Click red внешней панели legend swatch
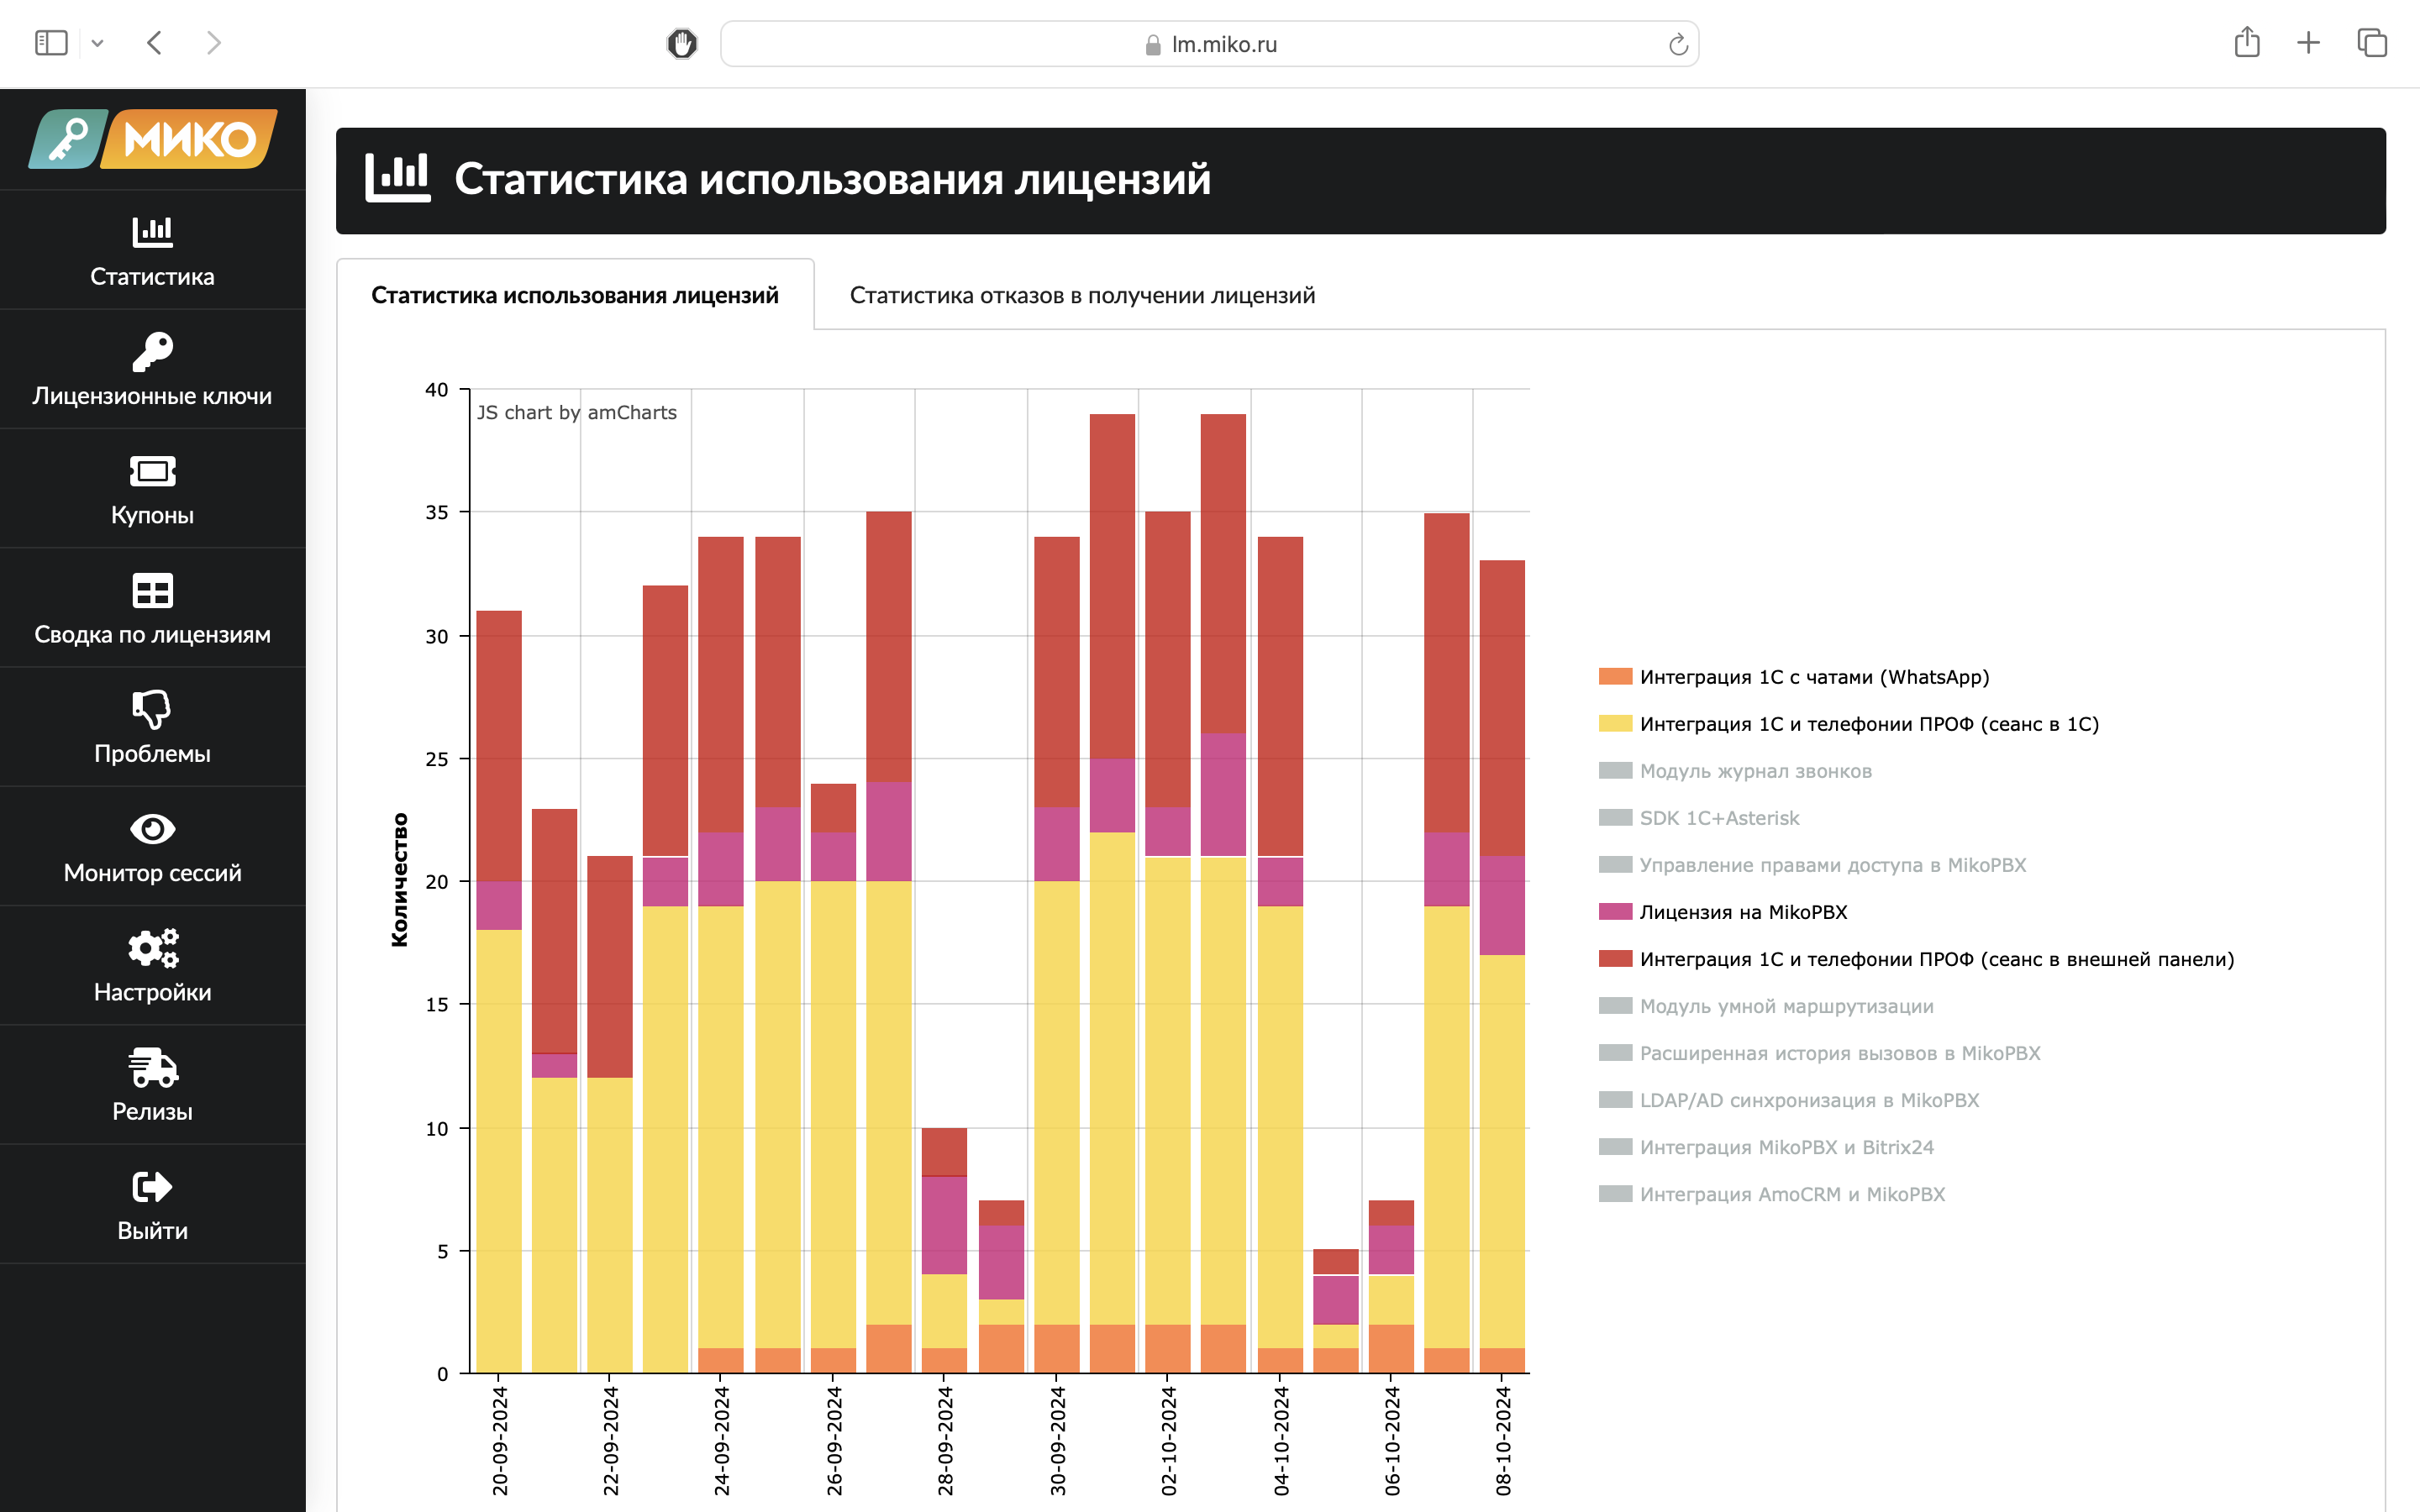This screenshot has width=2420, height=1512. point(1615,958)
